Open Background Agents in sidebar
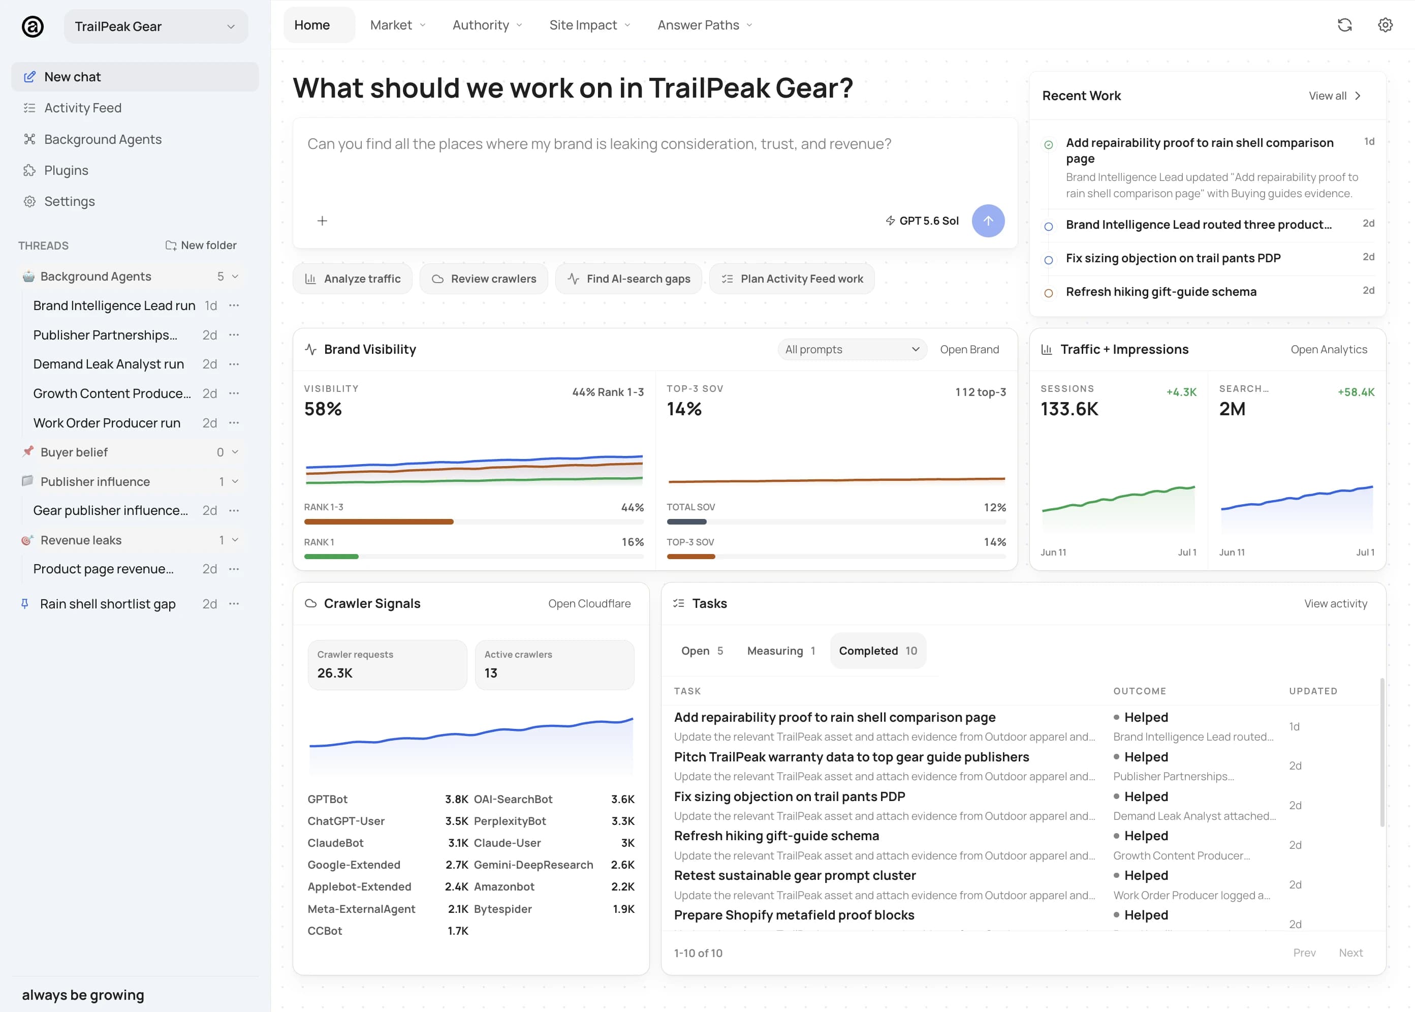The width and height of the screenshot is (1415, 1012). (x=135, y=139)
